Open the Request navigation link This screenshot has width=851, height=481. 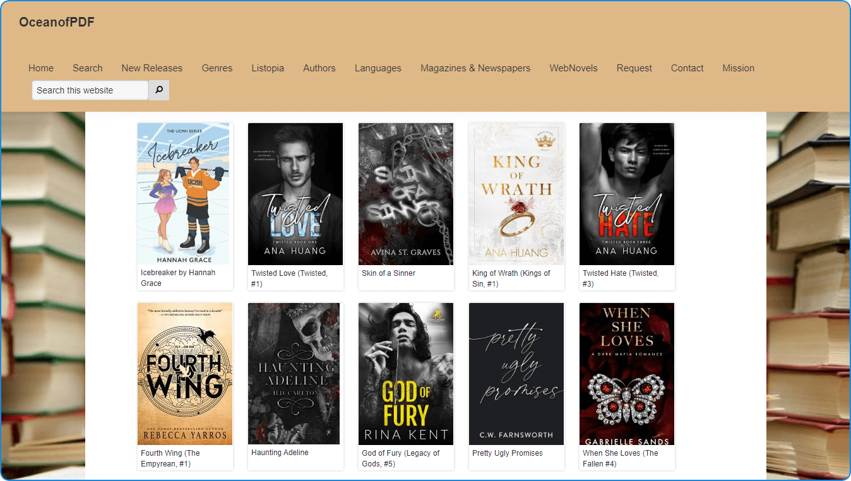click(x=634, y=68)
